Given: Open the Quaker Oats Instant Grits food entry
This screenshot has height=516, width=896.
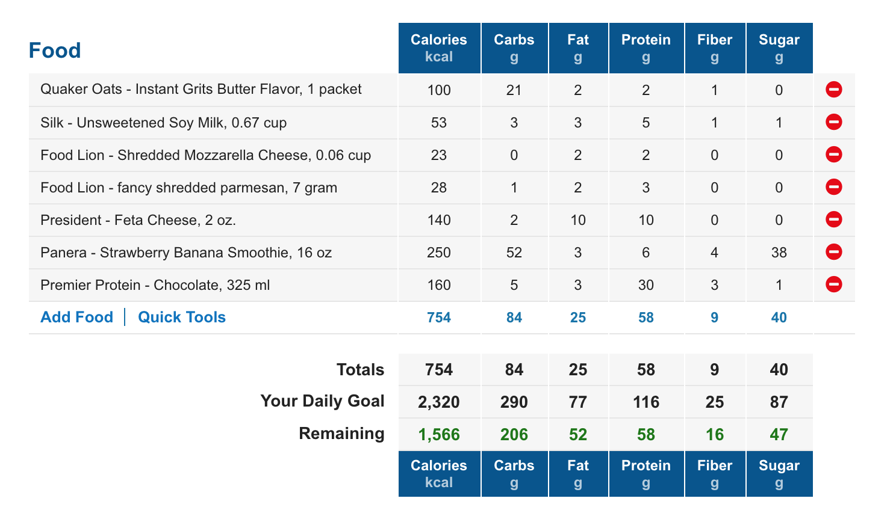Looking at the screenshot, I should tap(201, 90).
